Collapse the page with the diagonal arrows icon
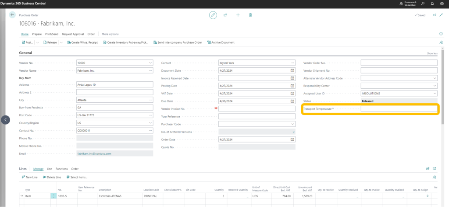The width and height of the screenshot is (449, 209). [441, 15]
